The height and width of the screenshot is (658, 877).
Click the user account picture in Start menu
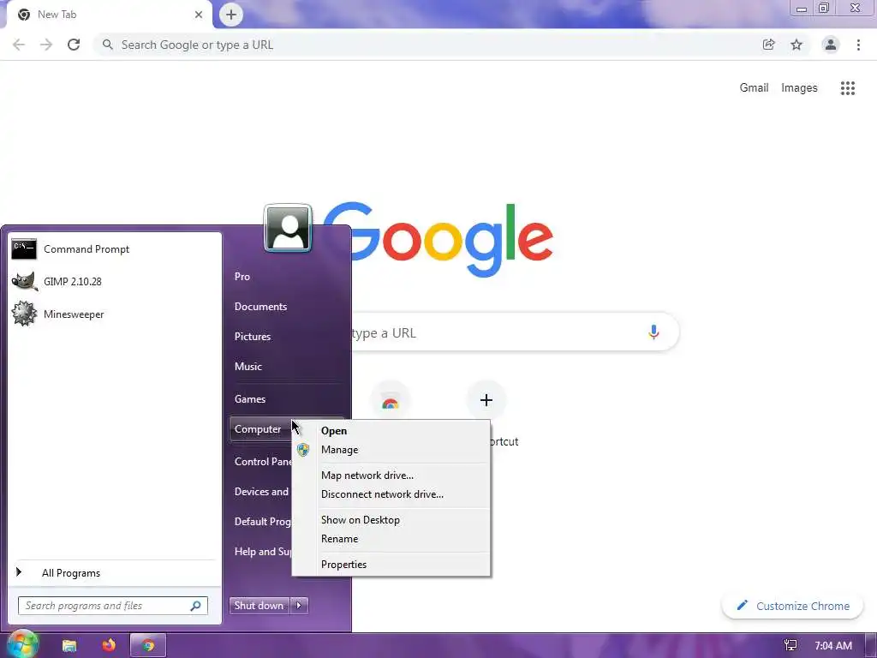pos(288,228)
